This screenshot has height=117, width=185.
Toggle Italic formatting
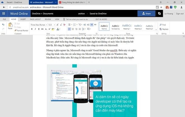click(35, 29)
